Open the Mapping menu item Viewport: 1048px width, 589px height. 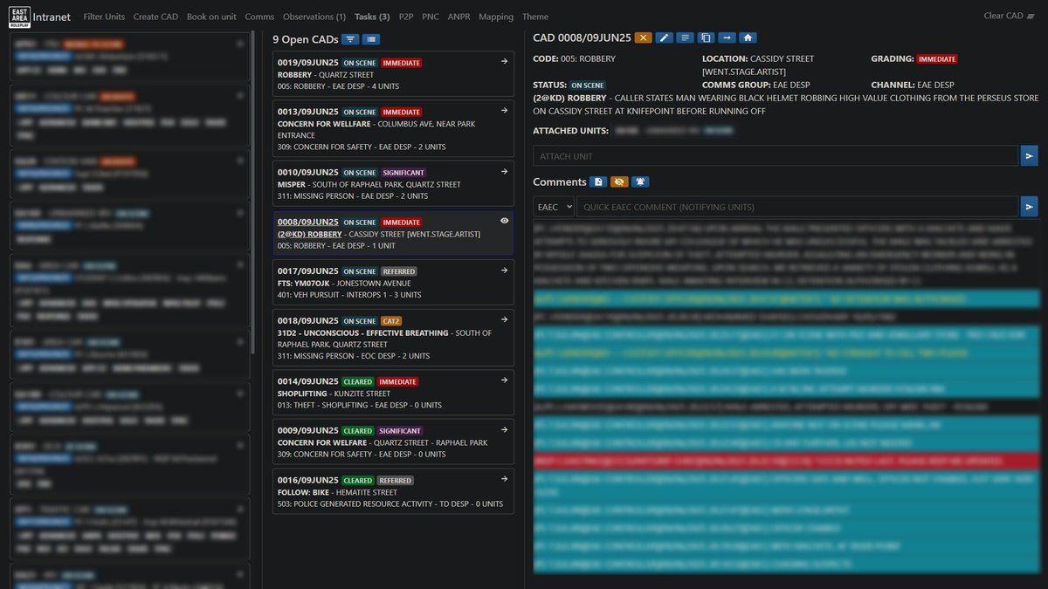click(x=496, y=17)
